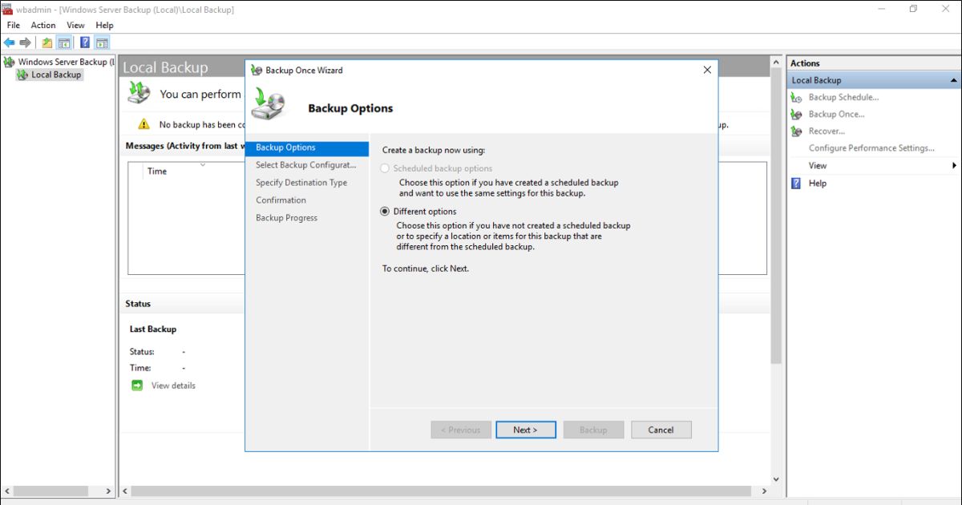Screen dimensions: 962x505
Task: Toggle the Show/Hide Console Tree toolbar icon
Action: click(x=63, y=42)
